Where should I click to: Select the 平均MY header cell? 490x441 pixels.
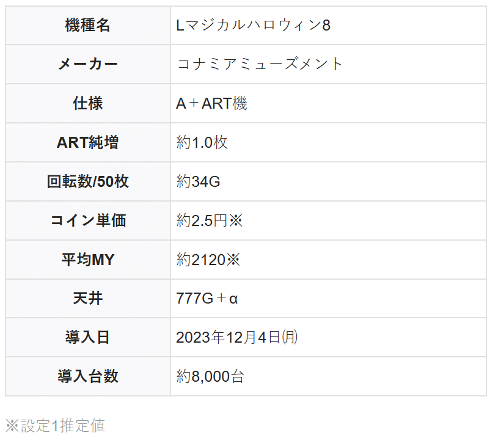pos(88,260)
